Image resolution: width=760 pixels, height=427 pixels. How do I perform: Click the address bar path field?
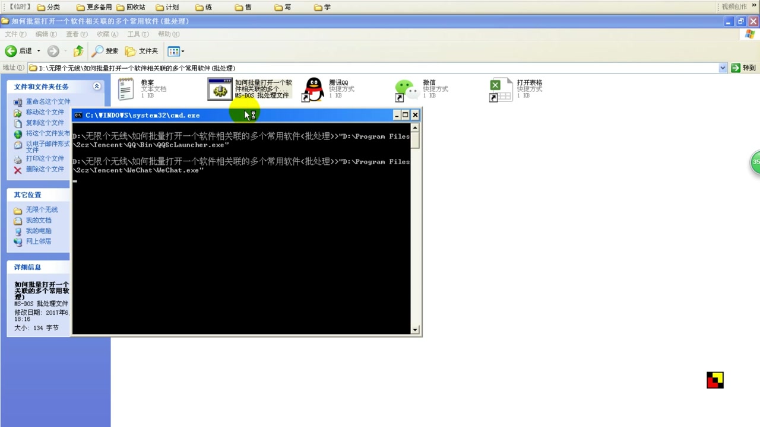click(x=373, y=68)
